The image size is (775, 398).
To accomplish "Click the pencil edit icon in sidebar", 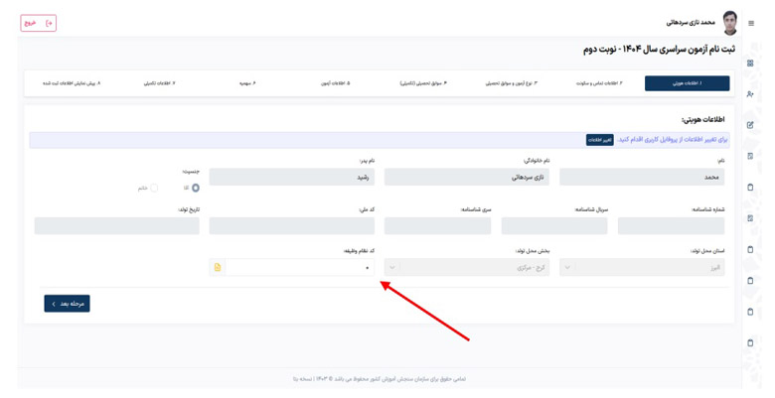I will [x=750, y=125].
